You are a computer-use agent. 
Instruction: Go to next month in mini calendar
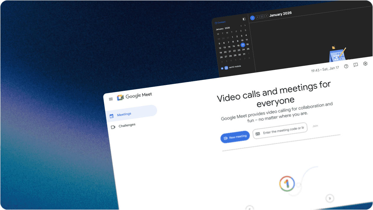(x=245, y=25)
